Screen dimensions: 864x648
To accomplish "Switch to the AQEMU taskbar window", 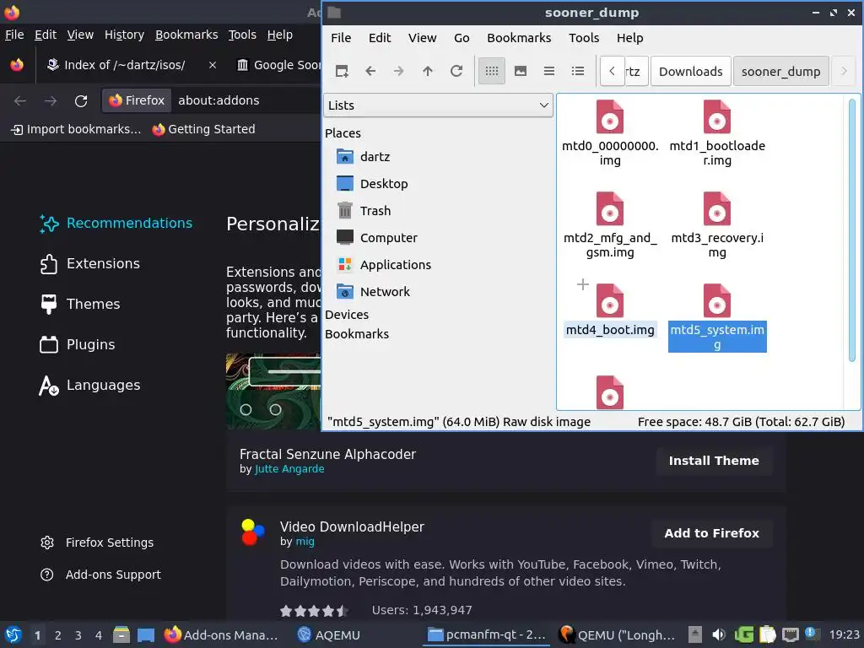I will tap(328, 635).
